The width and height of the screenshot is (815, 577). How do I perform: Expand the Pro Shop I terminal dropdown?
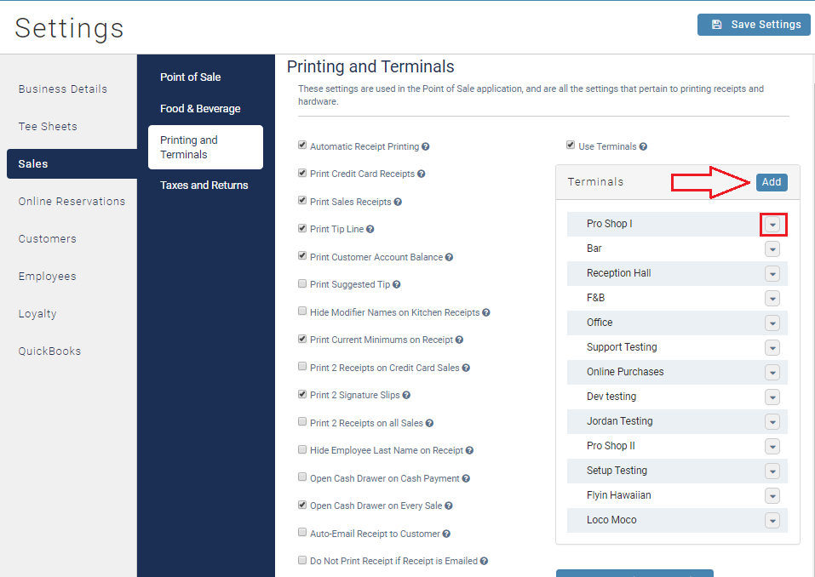(772, 224)
